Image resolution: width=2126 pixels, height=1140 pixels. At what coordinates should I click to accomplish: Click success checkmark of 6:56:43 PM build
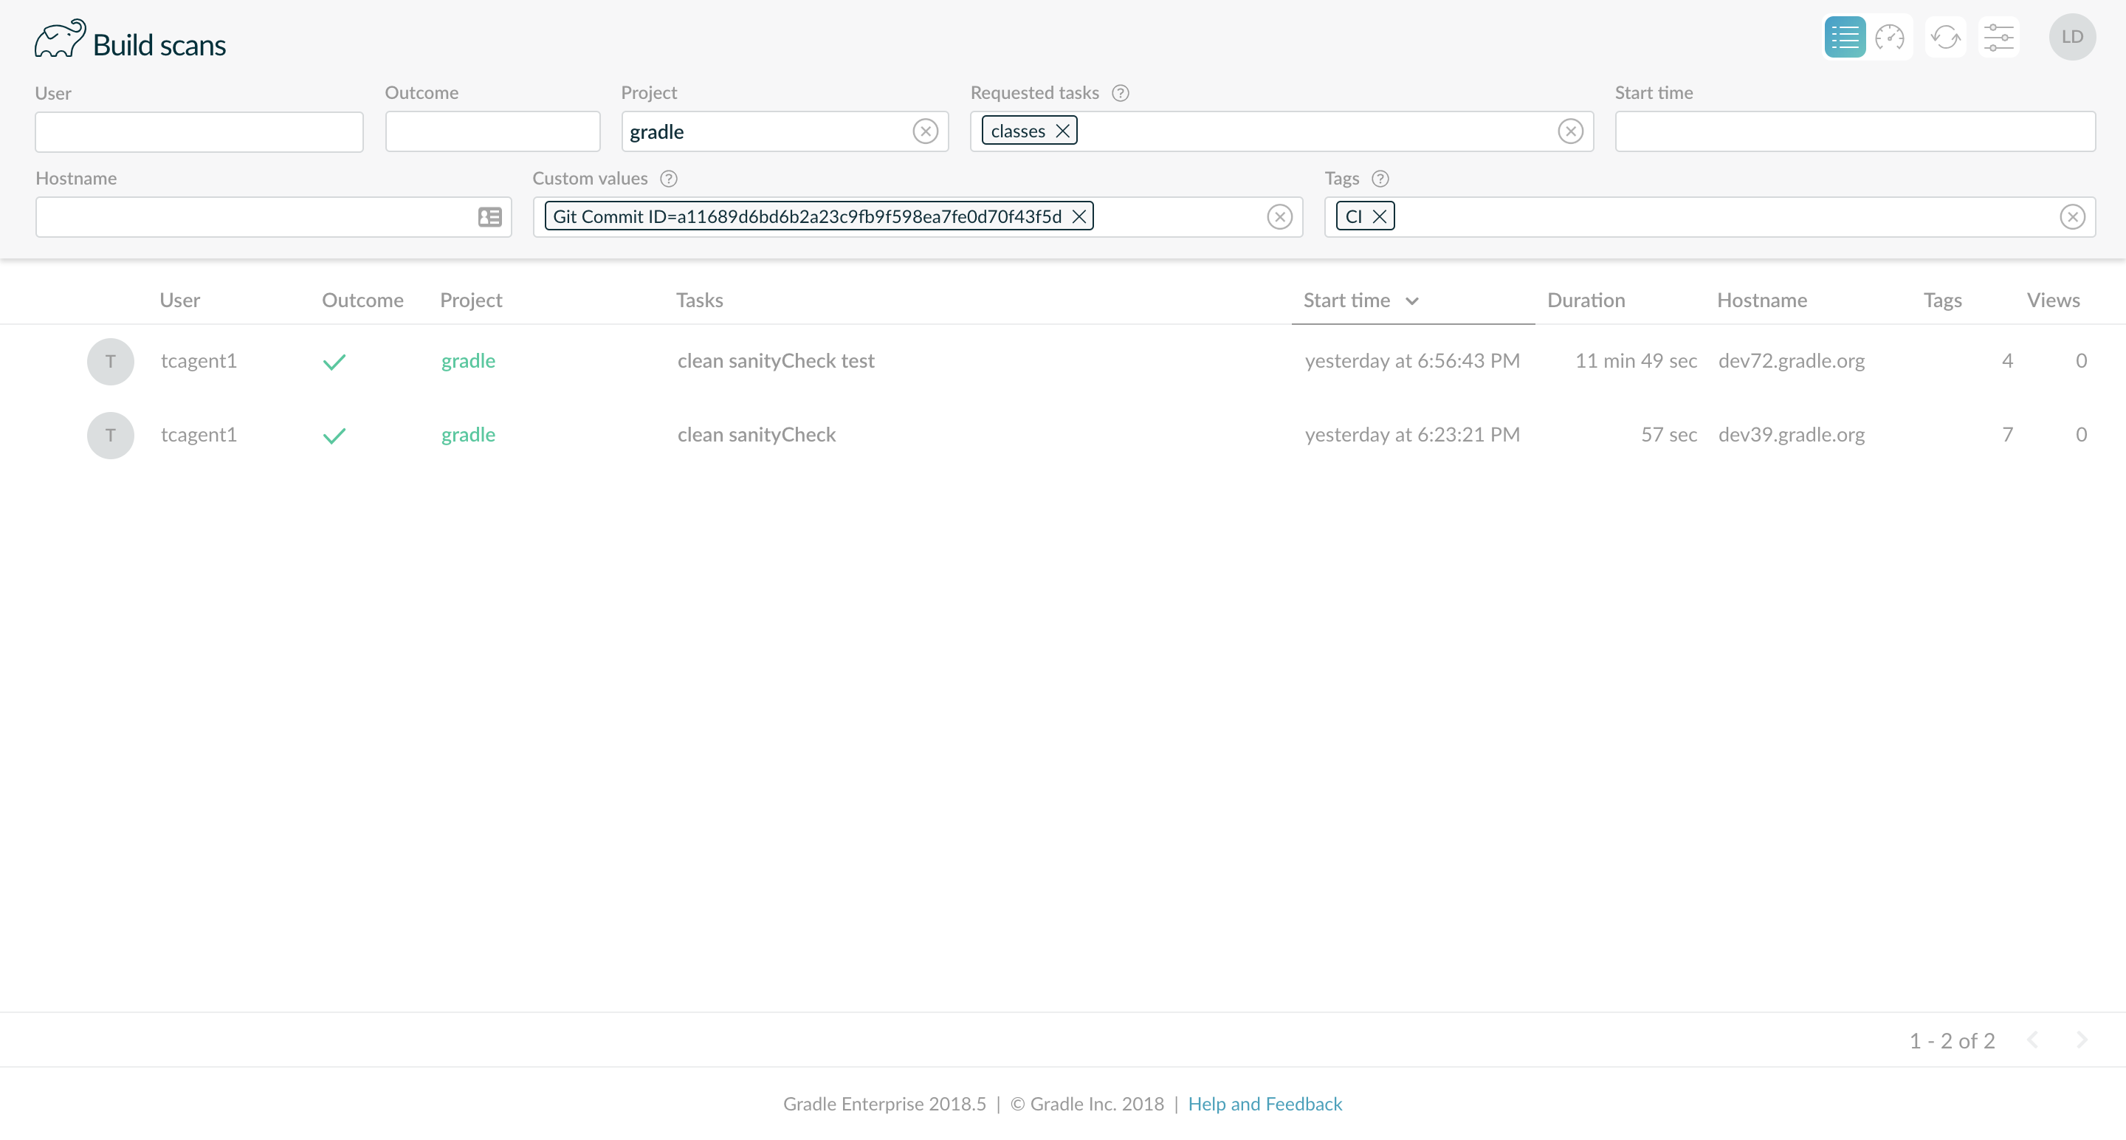pos(334,362)
